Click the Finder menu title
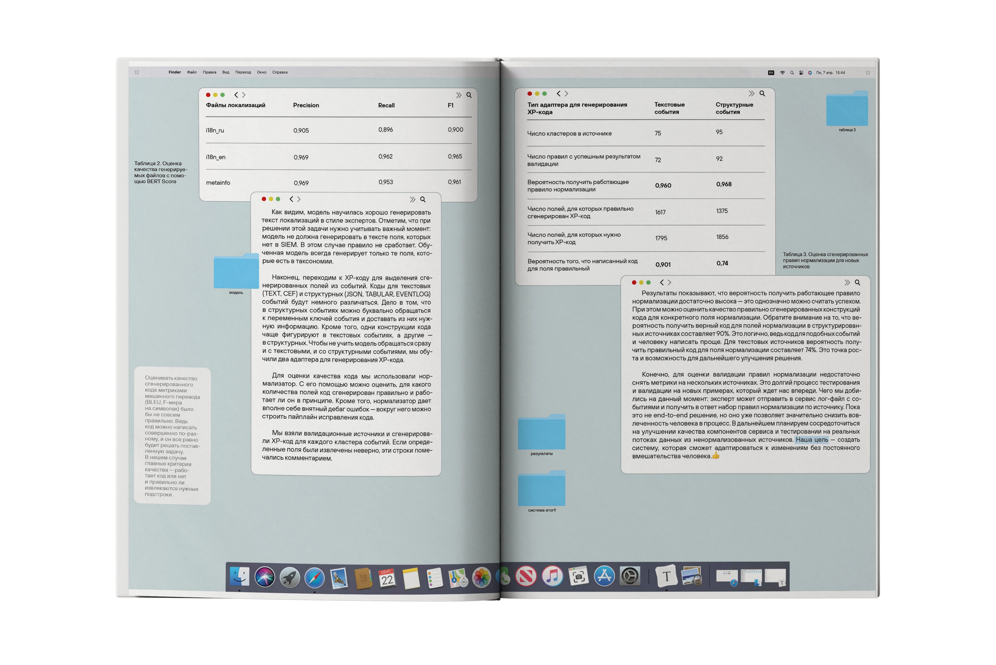Image resolution: width=996 pixels, height=665 pixels. point(174,72)
